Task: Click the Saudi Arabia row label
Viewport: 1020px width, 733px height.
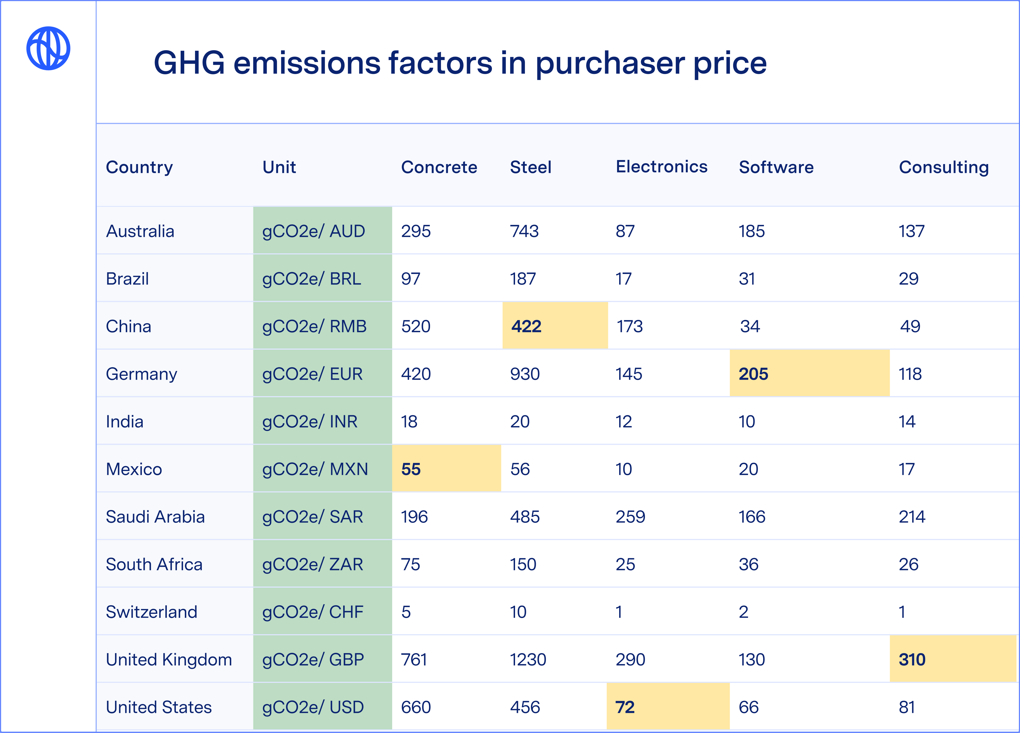Action: coord(155,517)
